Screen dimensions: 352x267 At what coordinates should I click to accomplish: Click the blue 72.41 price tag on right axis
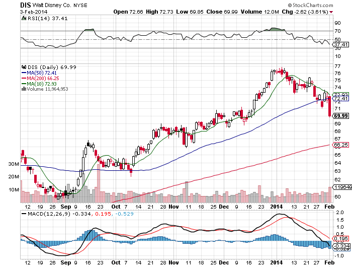(x=341, y=99)
